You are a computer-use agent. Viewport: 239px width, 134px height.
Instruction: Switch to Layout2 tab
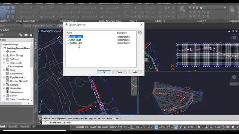(x=25, y=127)
